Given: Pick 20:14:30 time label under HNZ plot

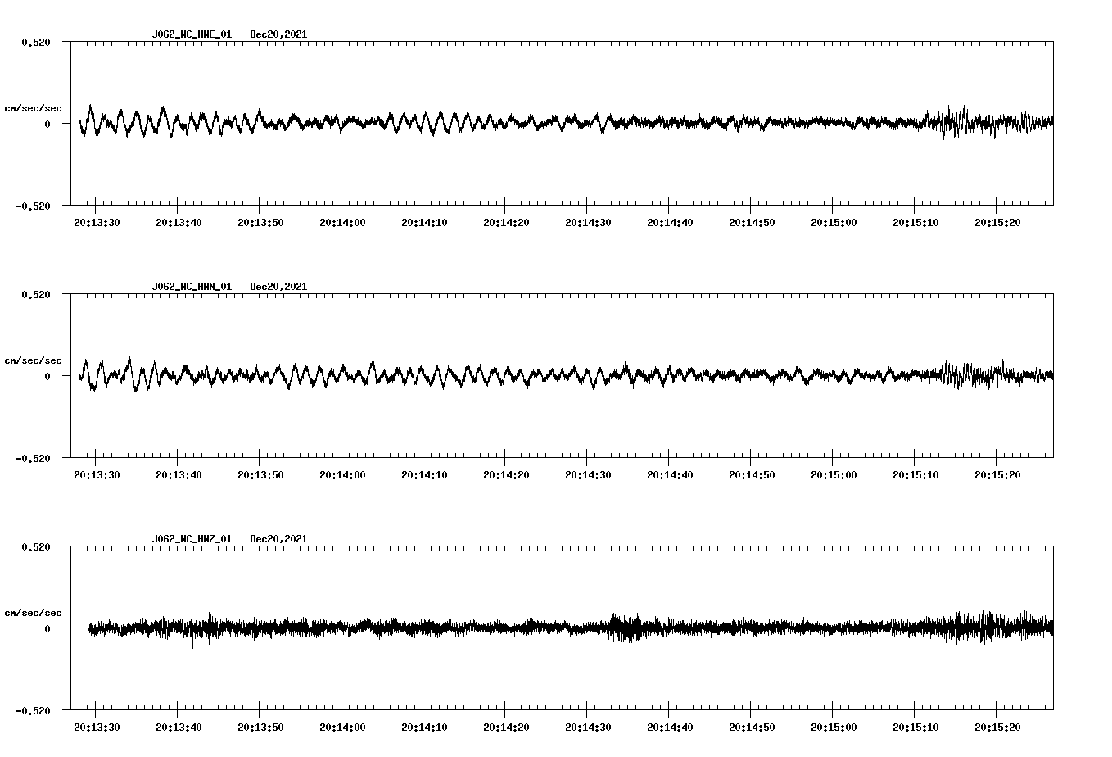Looking at the screenshot, I should tap(588, 727).
